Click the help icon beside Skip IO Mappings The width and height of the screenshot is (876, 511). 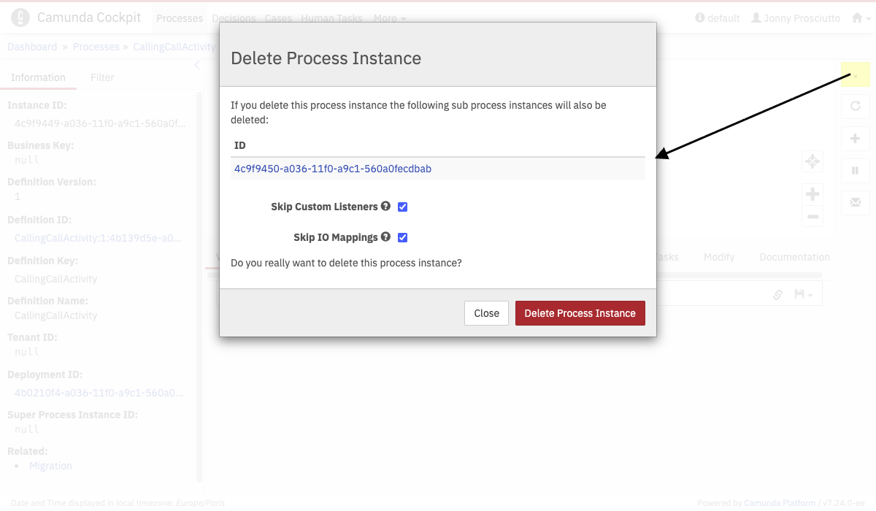click(385, 237)
